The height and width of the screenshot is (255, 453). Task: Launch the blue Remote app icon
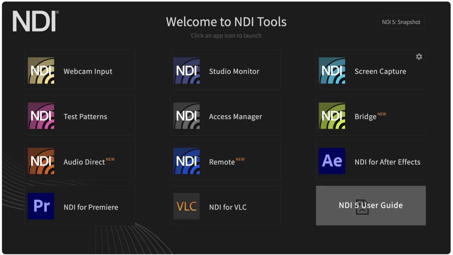pos(187,161)
